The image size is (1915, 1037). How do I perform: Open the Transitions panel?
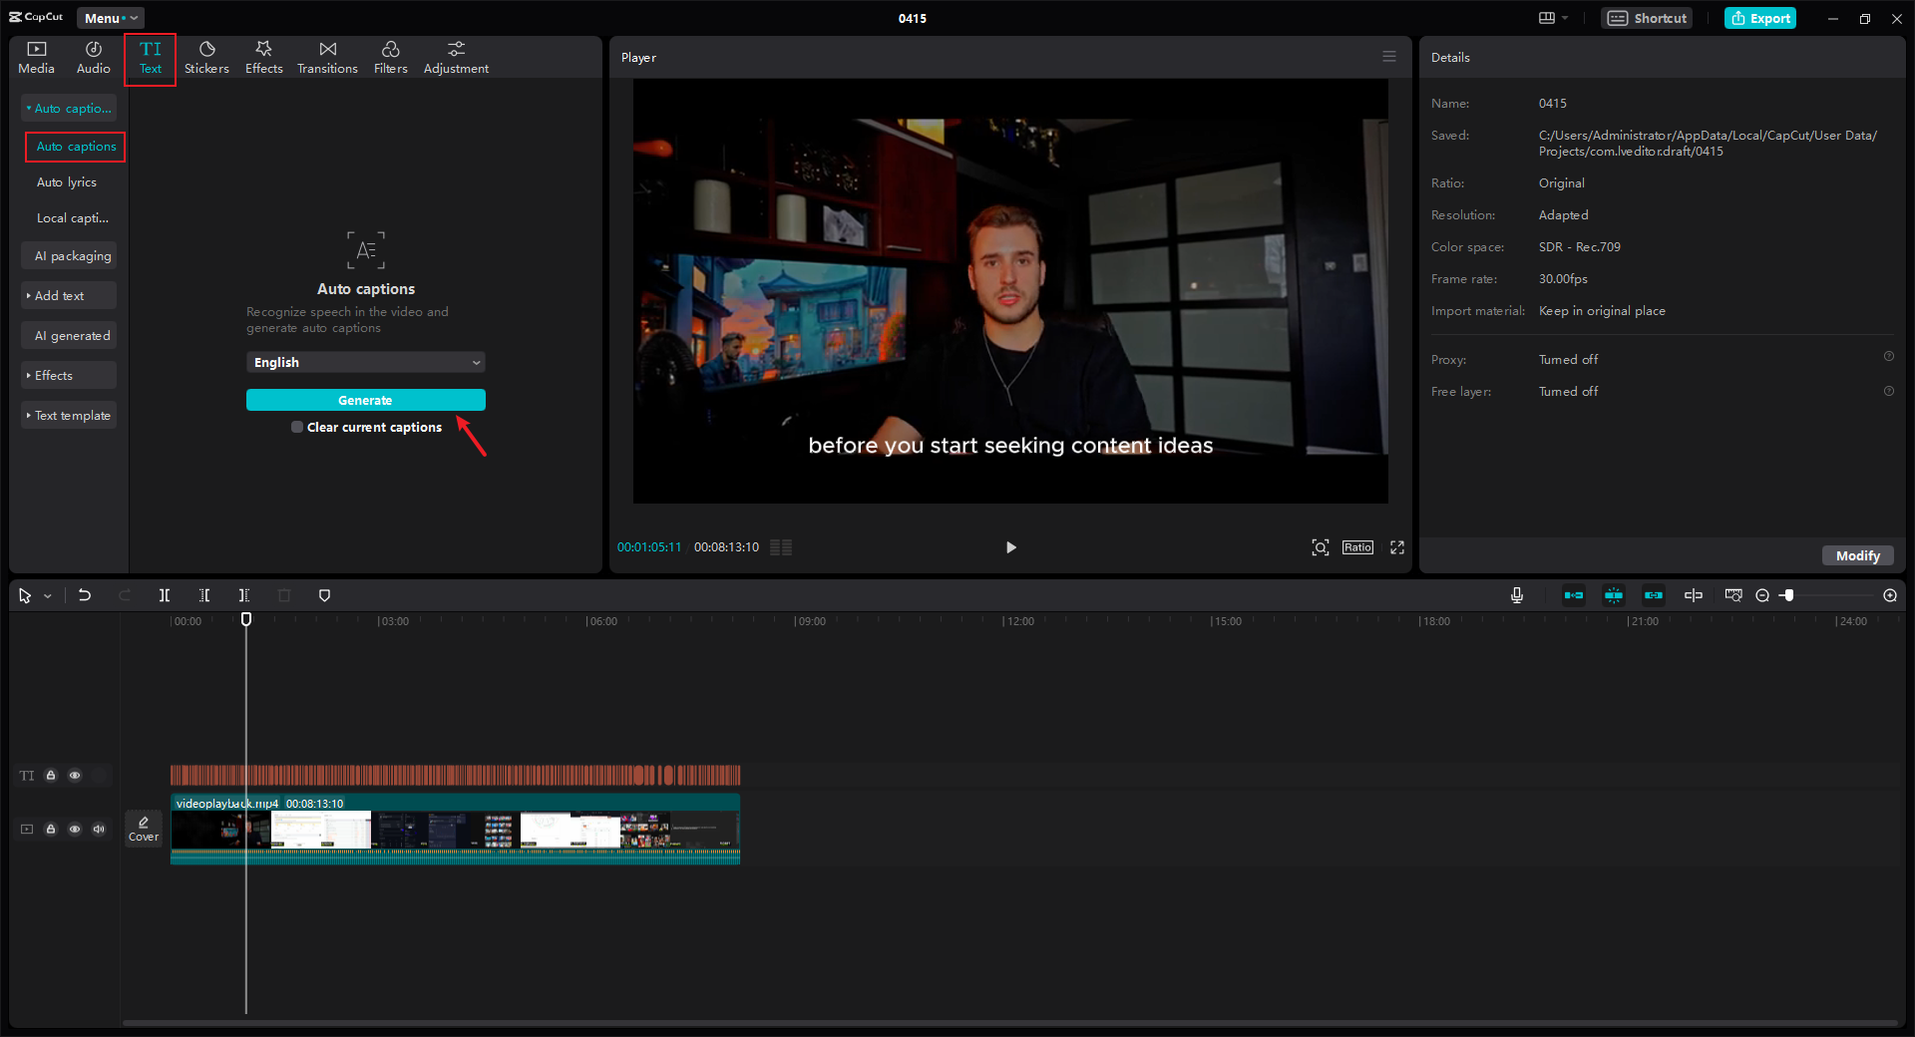tap(327, 58)
